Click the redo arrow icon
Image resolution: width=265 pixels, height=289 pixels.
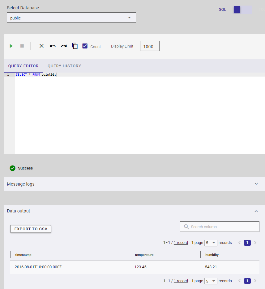click(64, 46)
